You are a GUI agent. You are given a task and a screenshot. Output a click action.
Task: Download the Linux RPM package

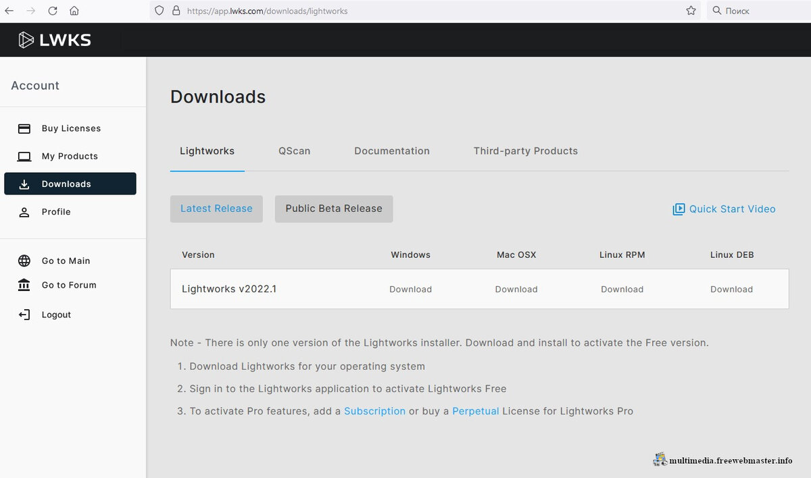pos(622,289)
